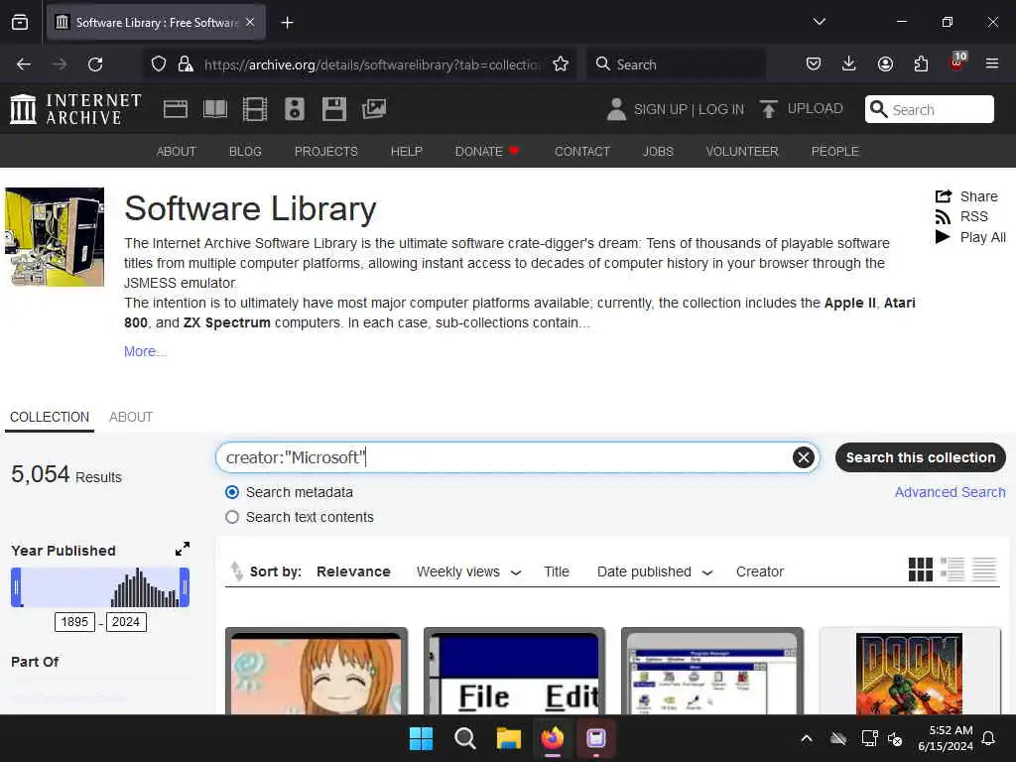
Task: Open Firefox downloads panel
Action: (x=849, y=63)
